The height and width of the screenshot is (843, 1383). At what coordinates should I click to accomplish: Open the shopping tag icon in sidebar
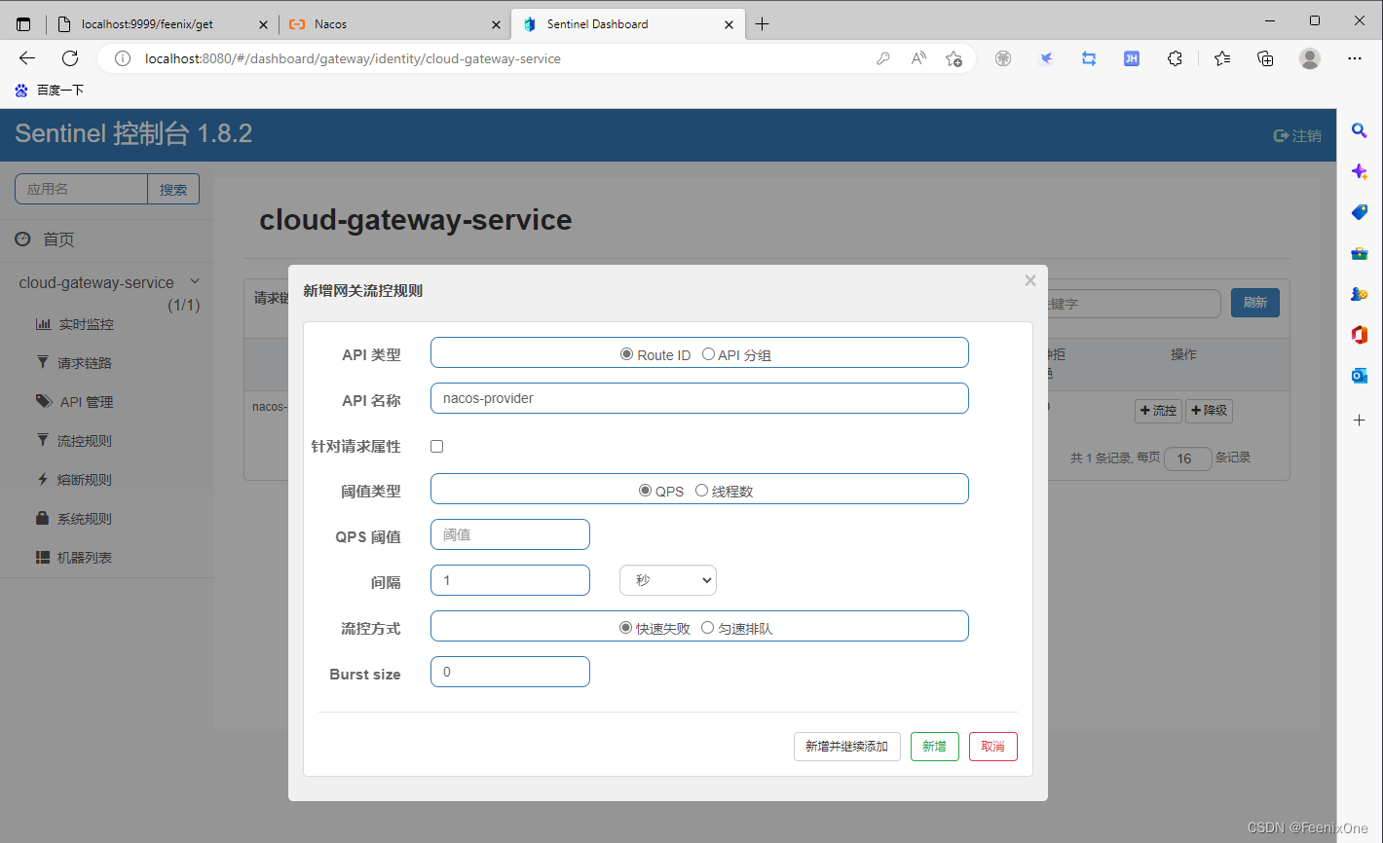point(1360,212)
